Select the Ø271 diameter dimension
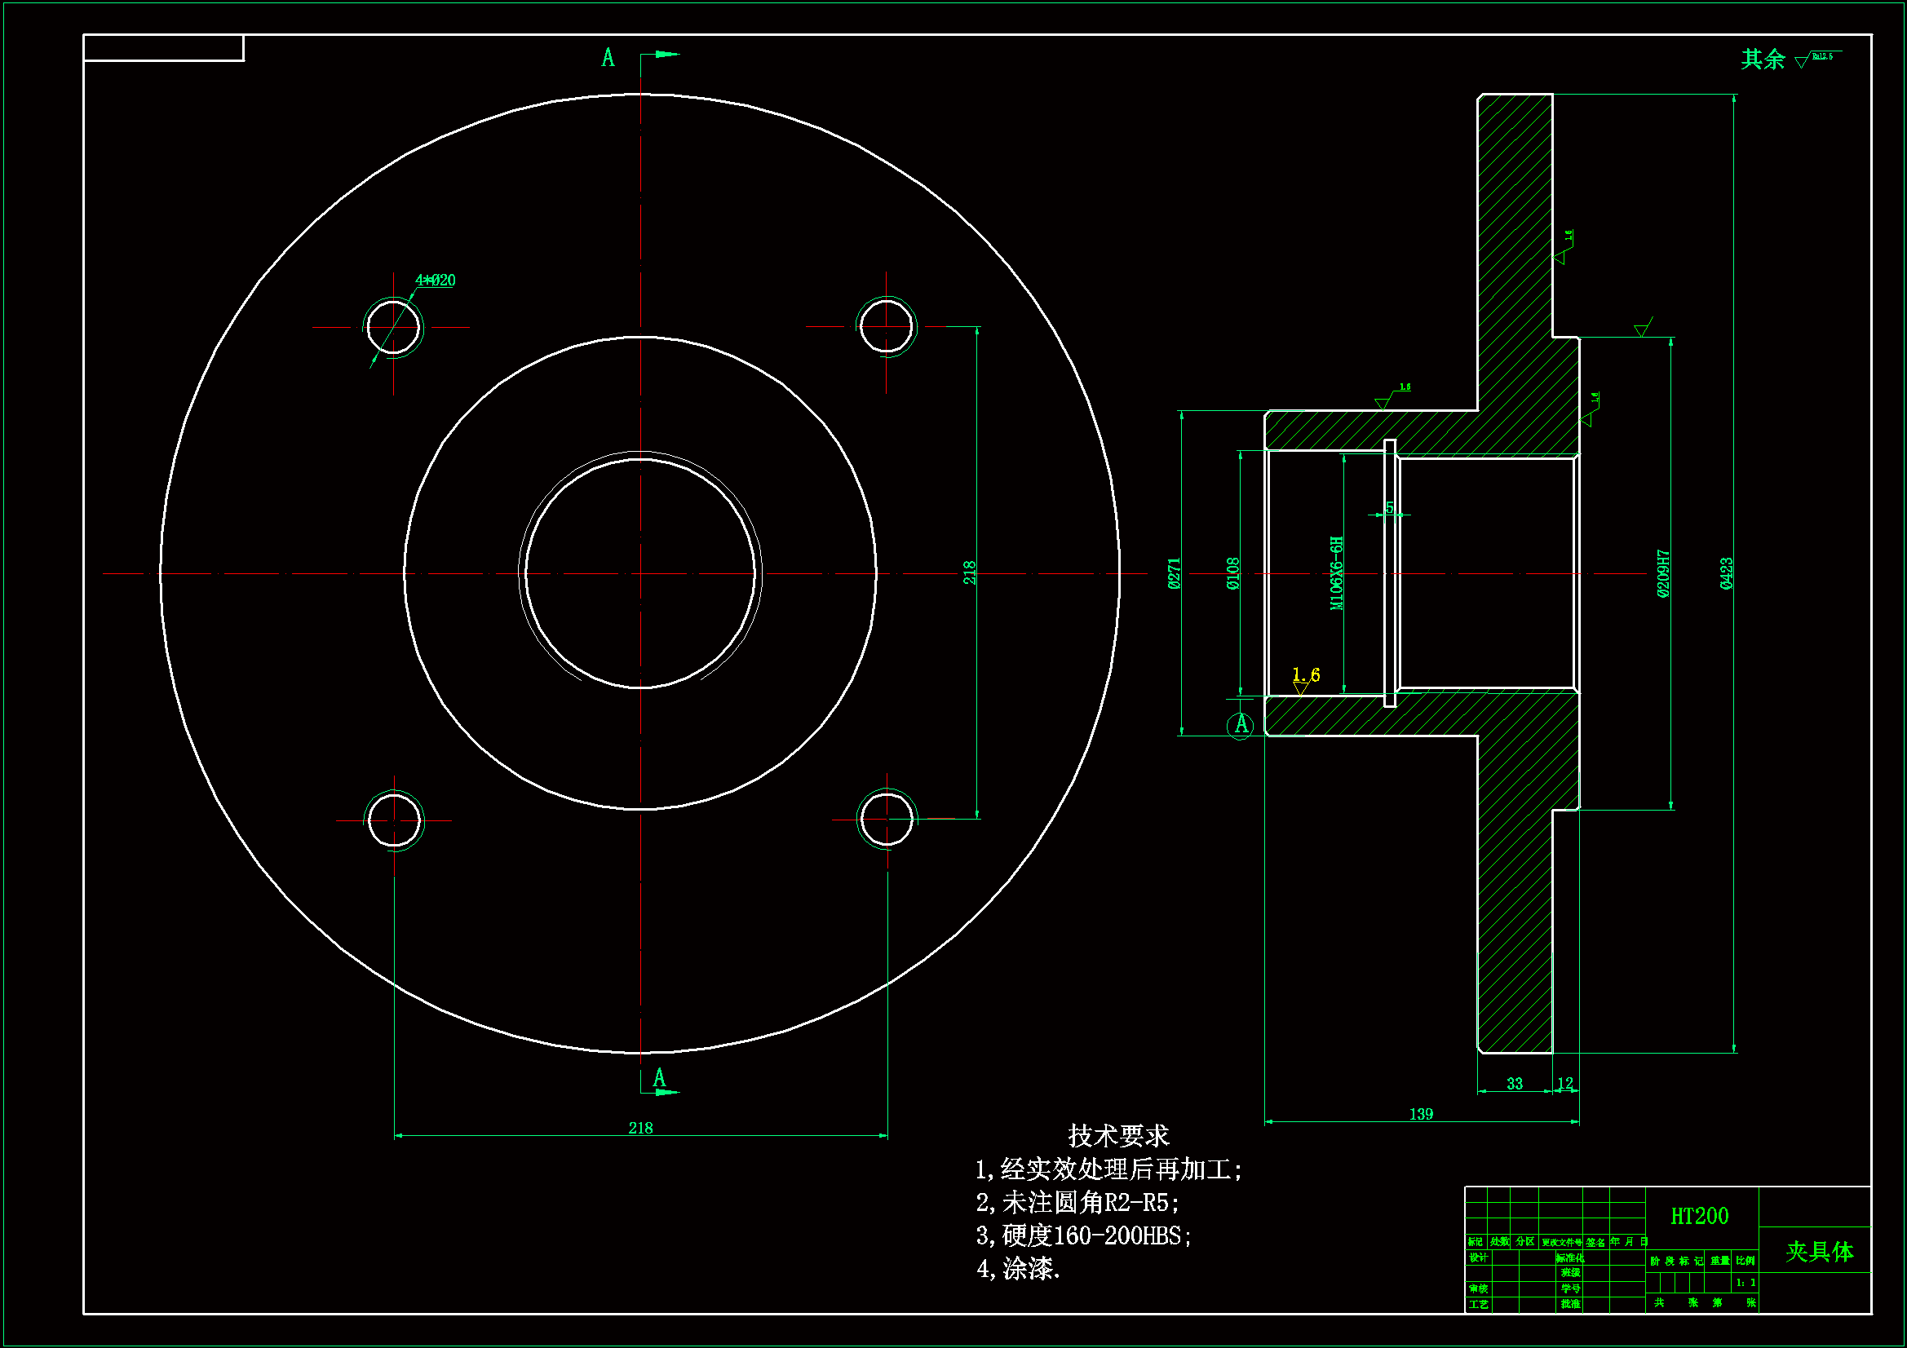This screenshot has width=1907, height=1348. [x=1174, y=574]
